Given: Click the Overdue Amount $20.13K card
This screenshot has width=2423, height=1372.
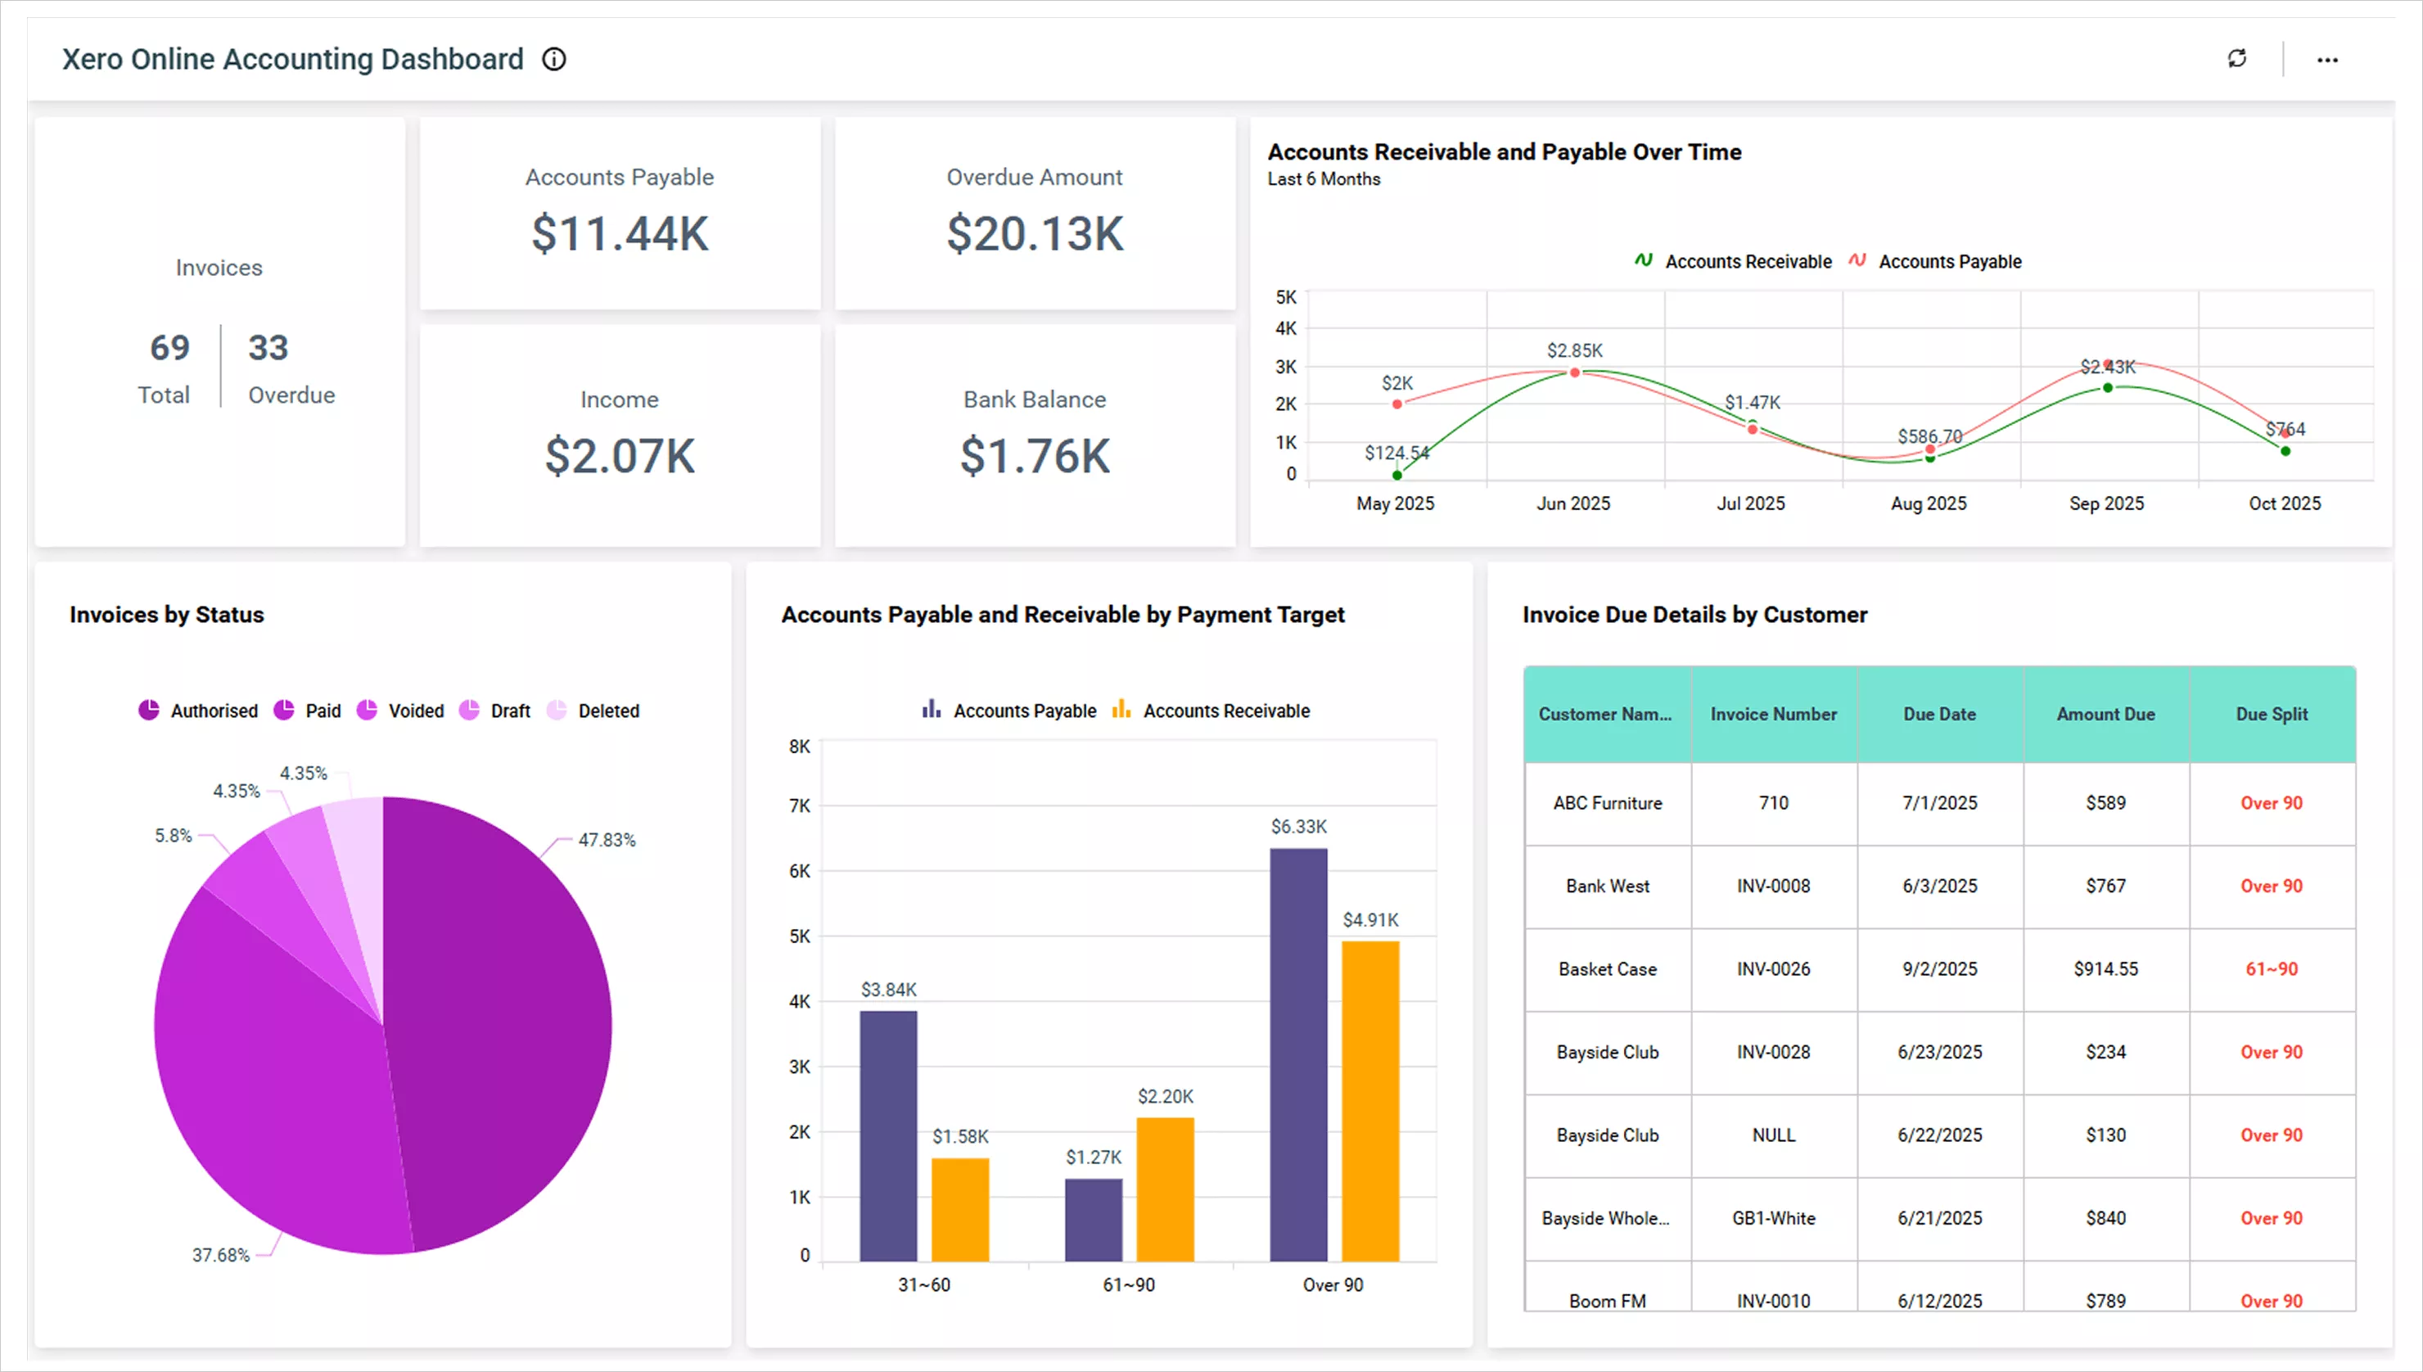Looking at the screenshot, I should pyautogui.click(x=1035, y=214).
